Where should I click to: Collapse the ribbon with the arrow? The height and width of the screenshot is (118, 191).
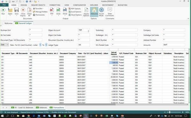[188, 19]
